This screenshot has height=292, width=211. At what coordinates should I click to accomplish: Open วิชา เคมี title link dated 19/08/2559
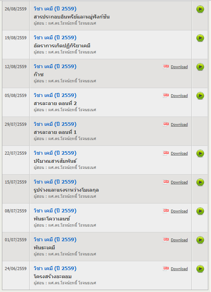pyautogui.click(x=55, y=38)
